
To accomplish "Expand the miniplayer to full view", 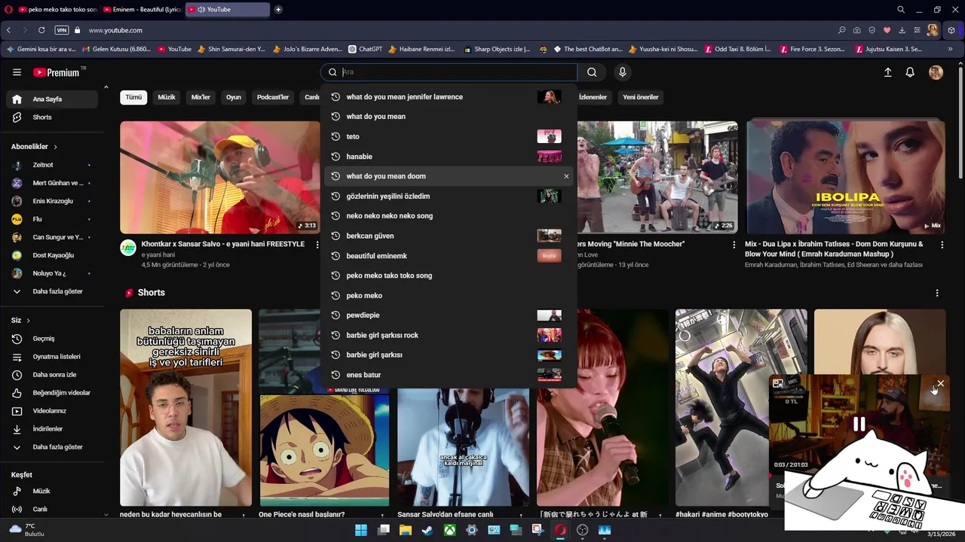I will (x=778, y=384).
